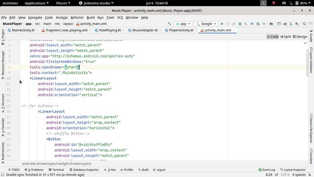Open the File menu

pyautogui.click(x=4, y=18)
